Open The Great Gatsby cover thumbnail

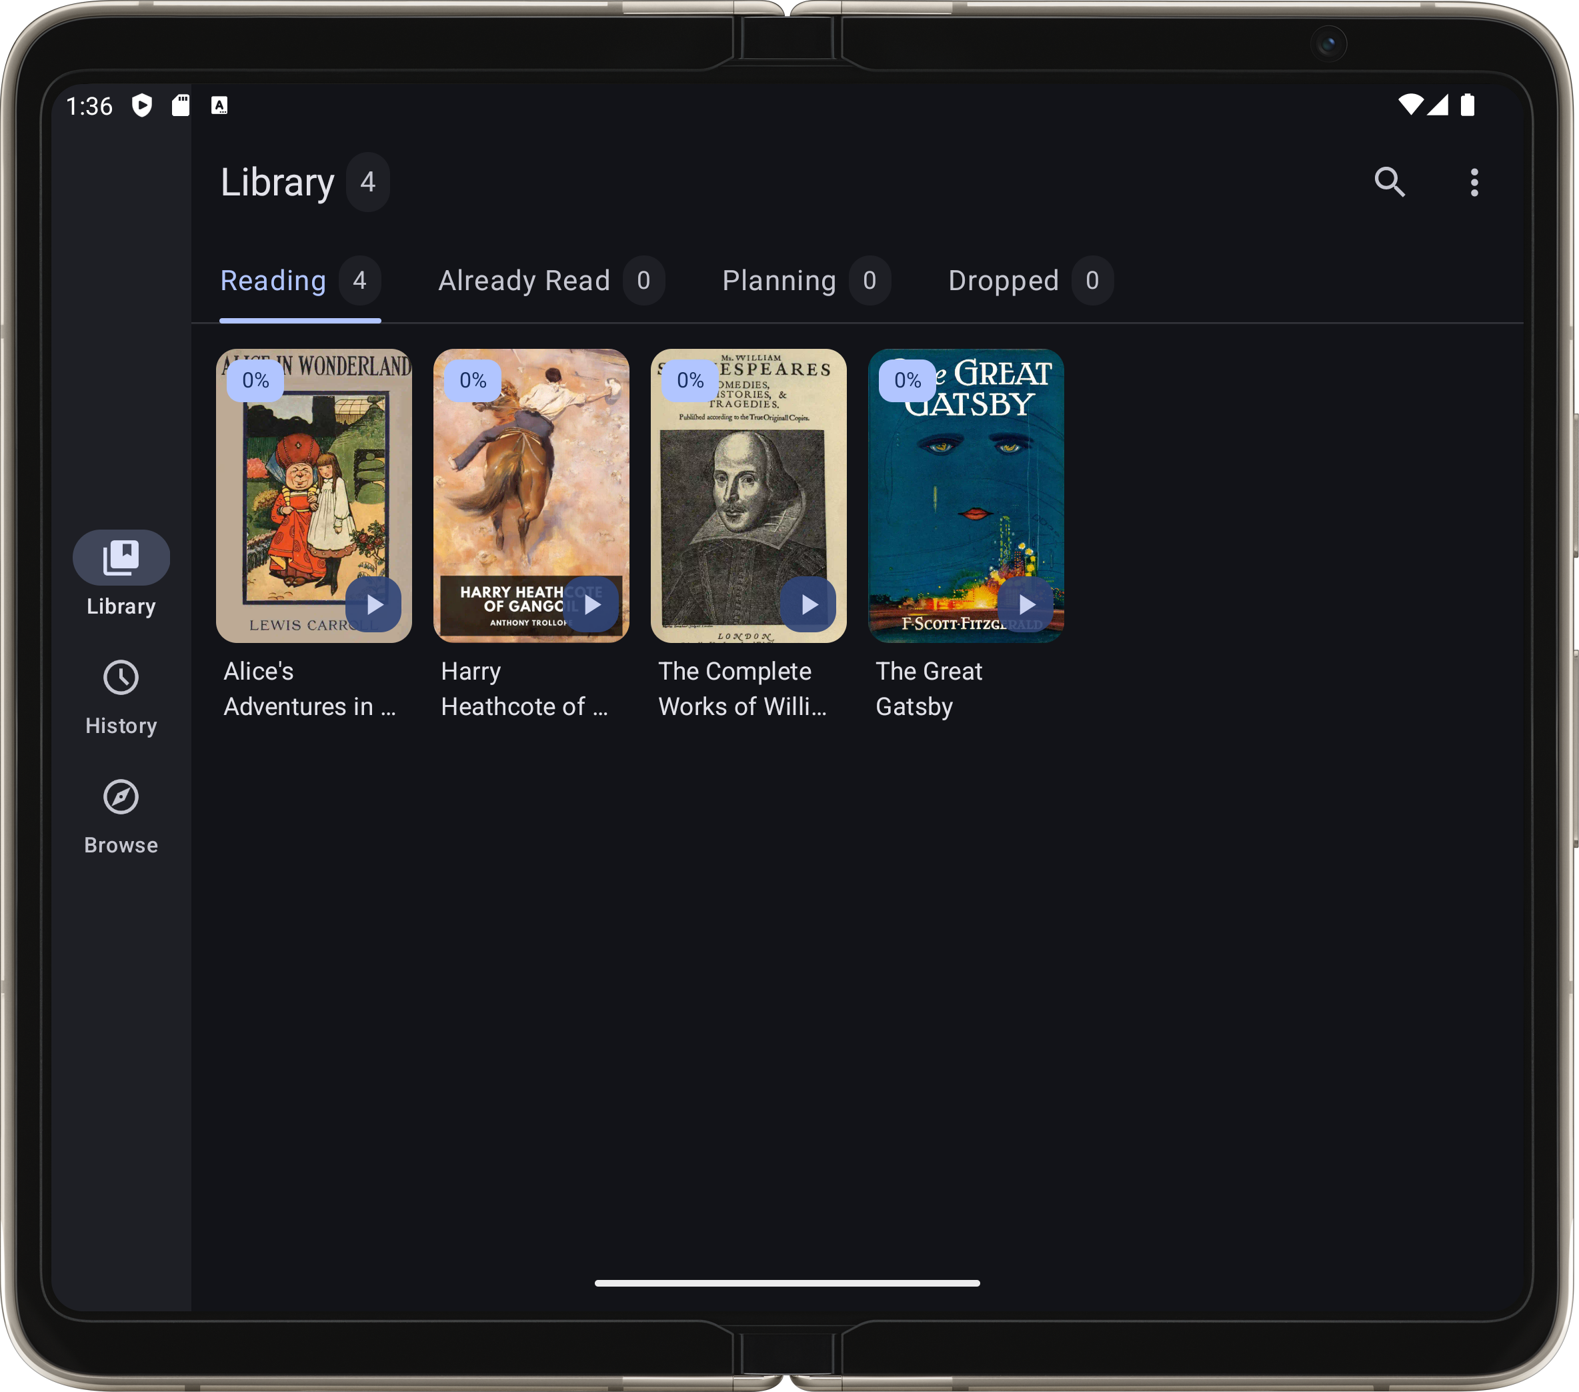point(966,496)
